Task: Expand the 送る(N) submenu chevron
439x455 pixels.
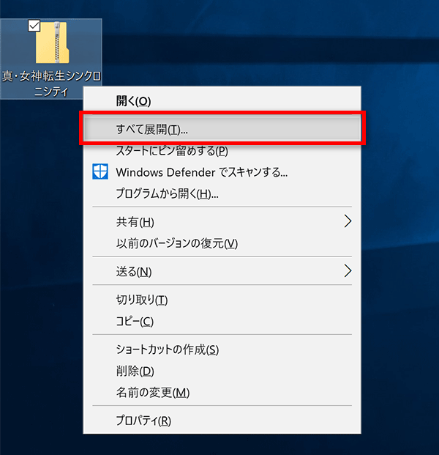Action: tap(348, 271)
